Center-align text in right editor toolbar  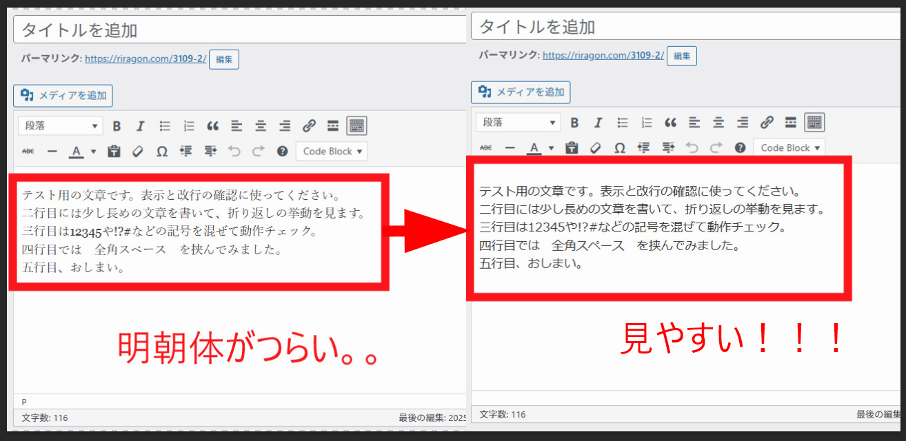[718, 123]
